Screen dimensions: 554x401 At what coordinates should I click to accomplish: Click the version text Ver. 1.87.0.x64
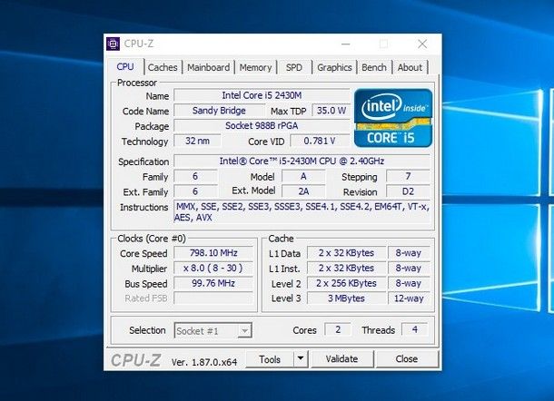tap(204, 362)
